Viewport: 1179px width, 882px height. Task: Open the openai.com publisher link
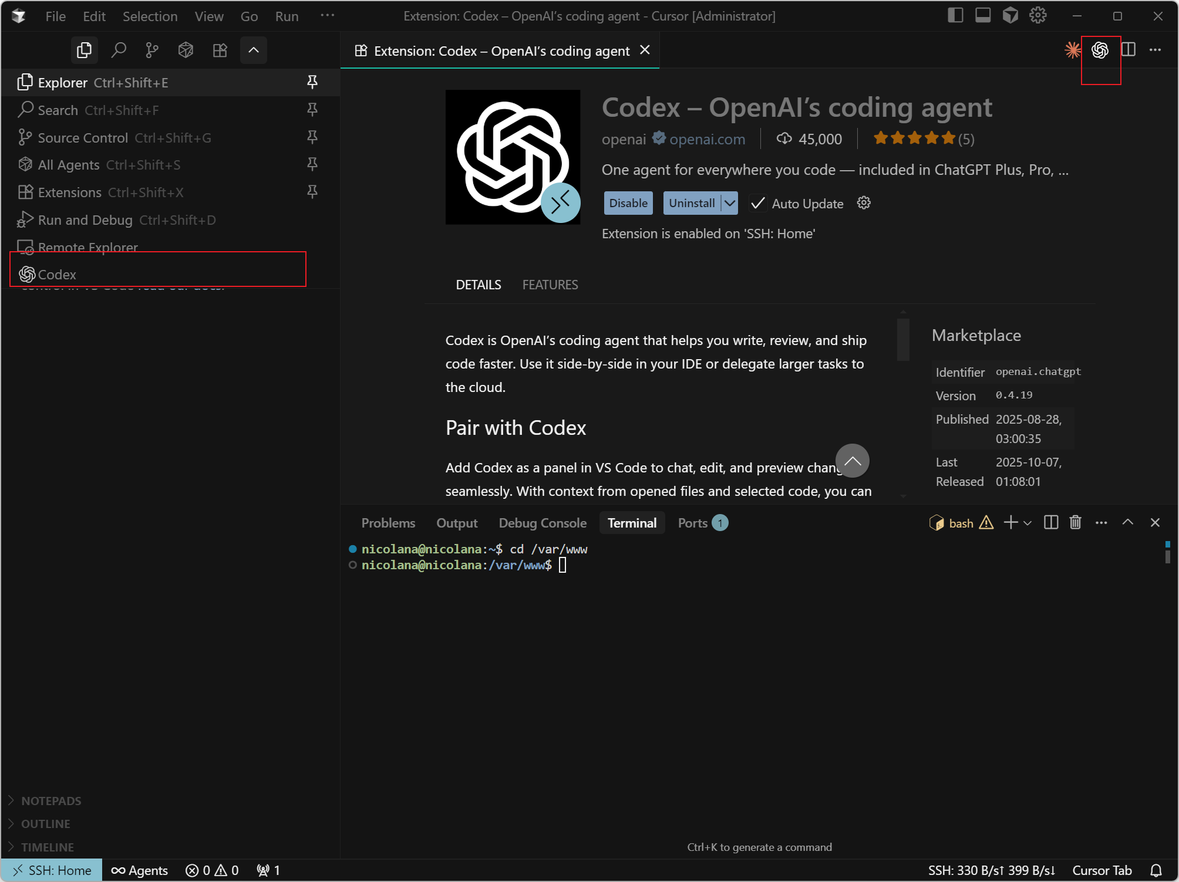pyautogui.click(x=706, y=139)
